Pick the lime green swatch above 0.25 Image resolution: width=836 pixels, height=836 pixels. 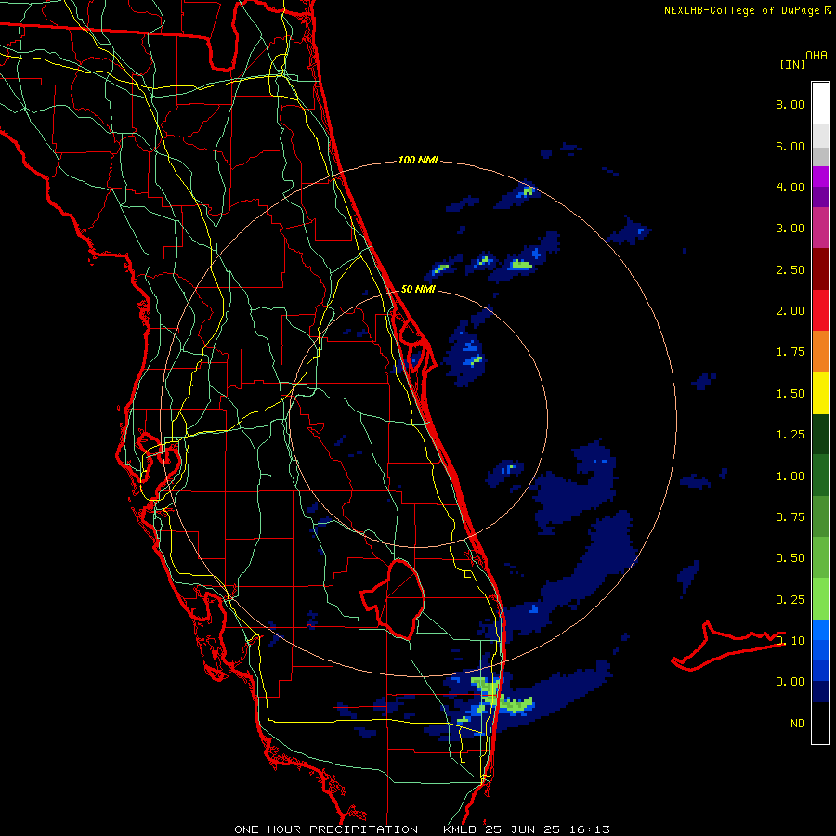tap(820, 599)
